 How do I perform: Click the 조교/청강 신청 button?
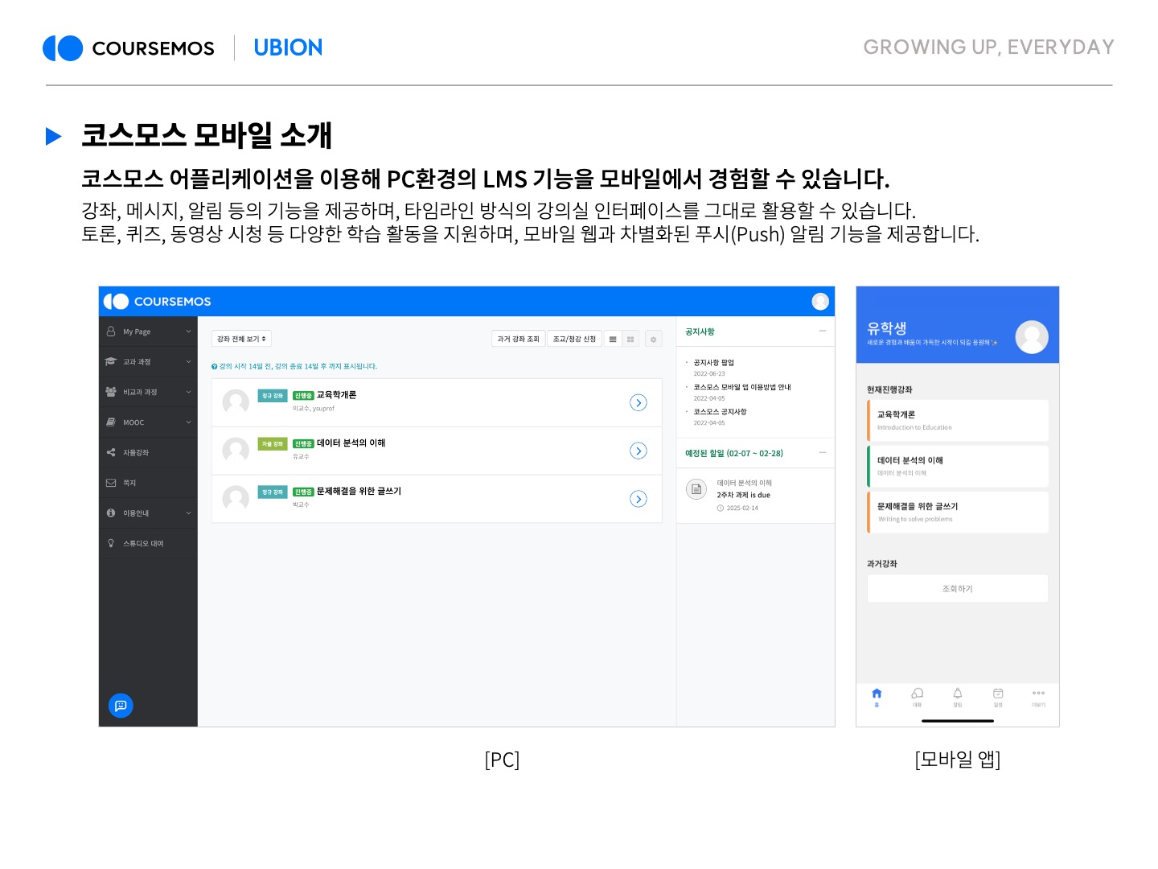point(574,340)
